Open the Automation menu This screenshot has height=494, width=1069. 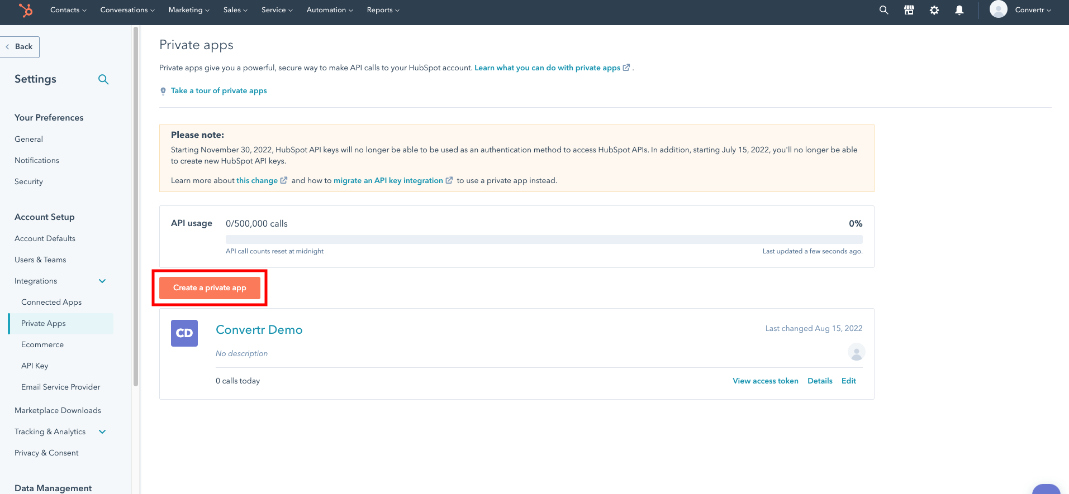330,10
